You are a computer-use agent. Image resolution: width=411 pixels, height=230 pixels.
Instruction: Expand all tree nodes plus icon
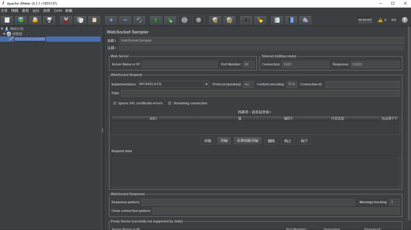[x=111, y=20]
